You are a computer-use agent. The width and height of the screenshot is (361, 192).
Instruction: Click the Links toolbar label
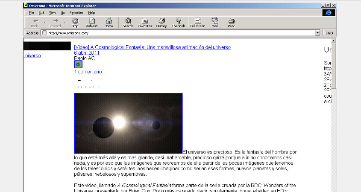pos(329,33)
